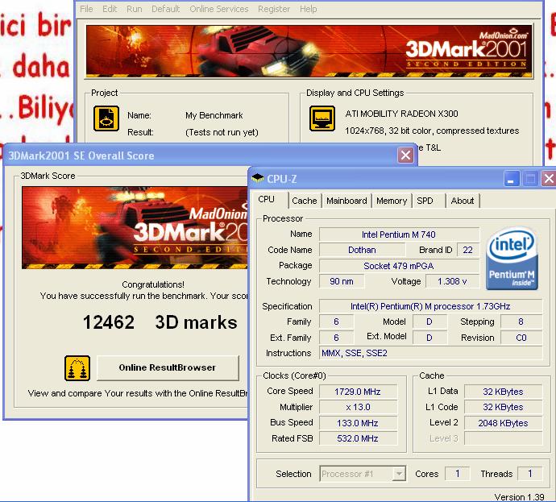Click the Name field 'Intel Pentium M 740'
Screen dimensions: 556x502
coord(399,234)
